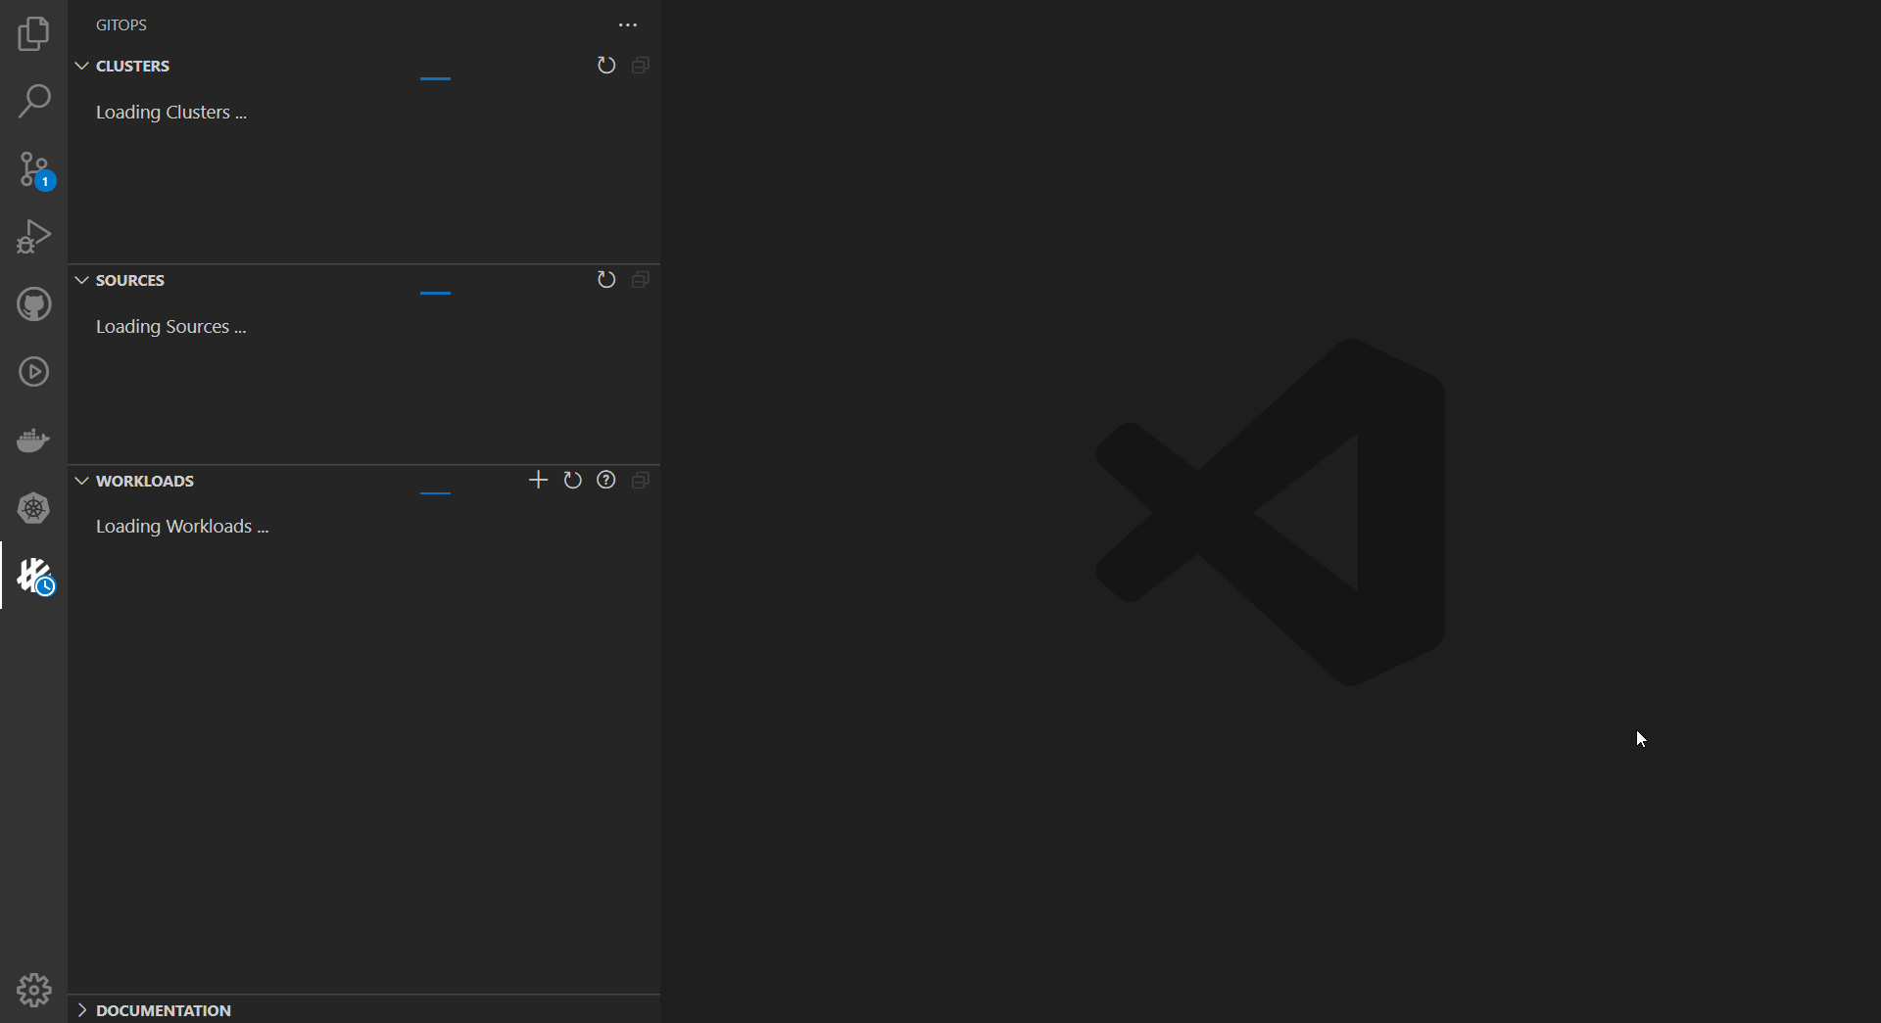Open the Docker view

(x=33, y=440)
